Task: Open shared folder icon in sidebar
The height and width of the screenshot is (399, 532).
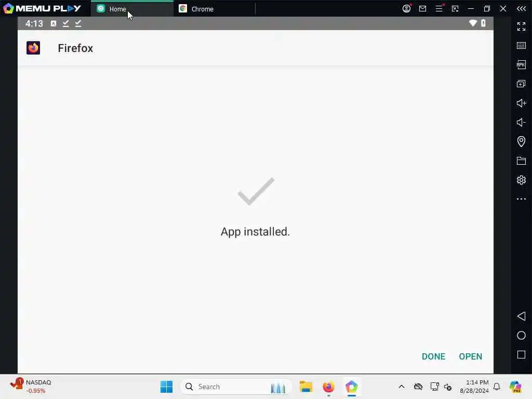Action: point(521,161)
